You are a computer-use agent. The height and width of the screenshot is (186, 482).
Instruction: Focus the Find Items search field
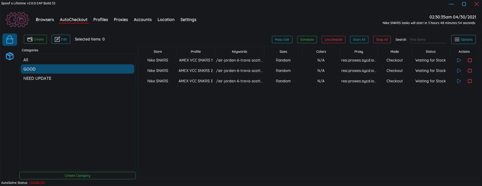point(427,40)
